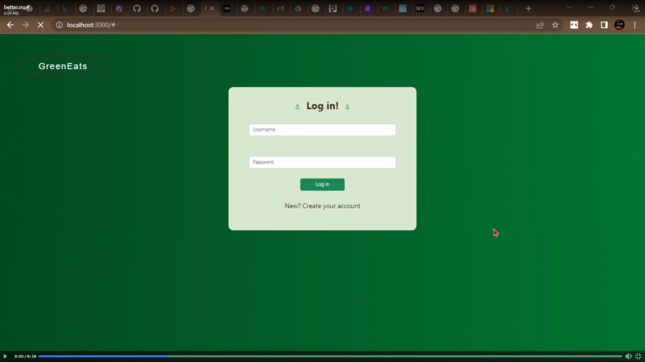Click the browser back arrow

pos(10,25)
